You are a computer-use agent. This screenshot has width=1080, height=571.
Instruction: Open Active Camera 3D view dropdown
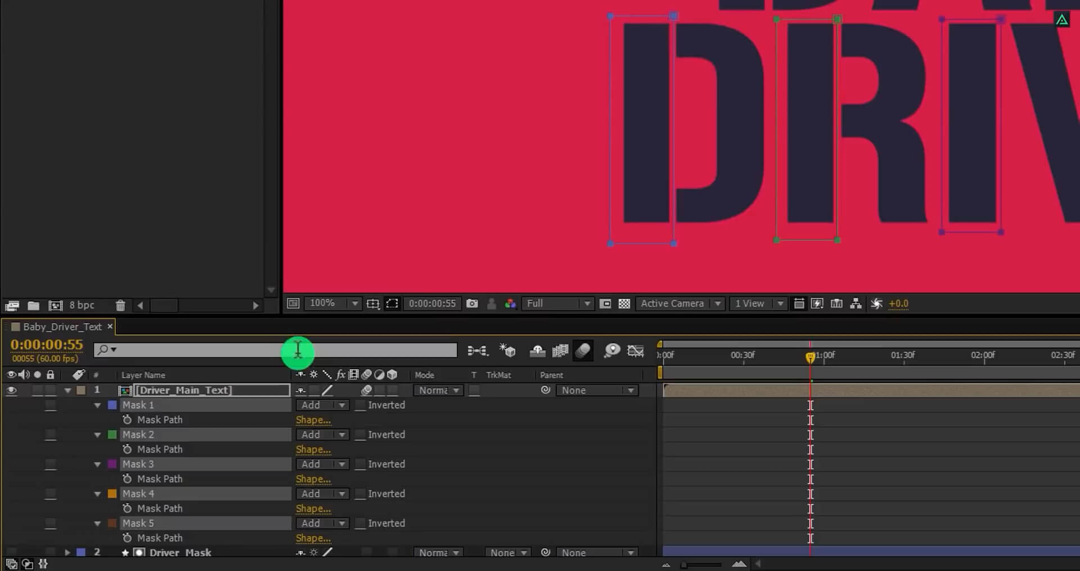[679, 303]
